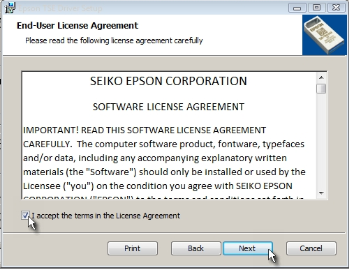Click the Epson USB device image
Image resolution: width=354 pixels, height=270 pixels.
[325, 35]
